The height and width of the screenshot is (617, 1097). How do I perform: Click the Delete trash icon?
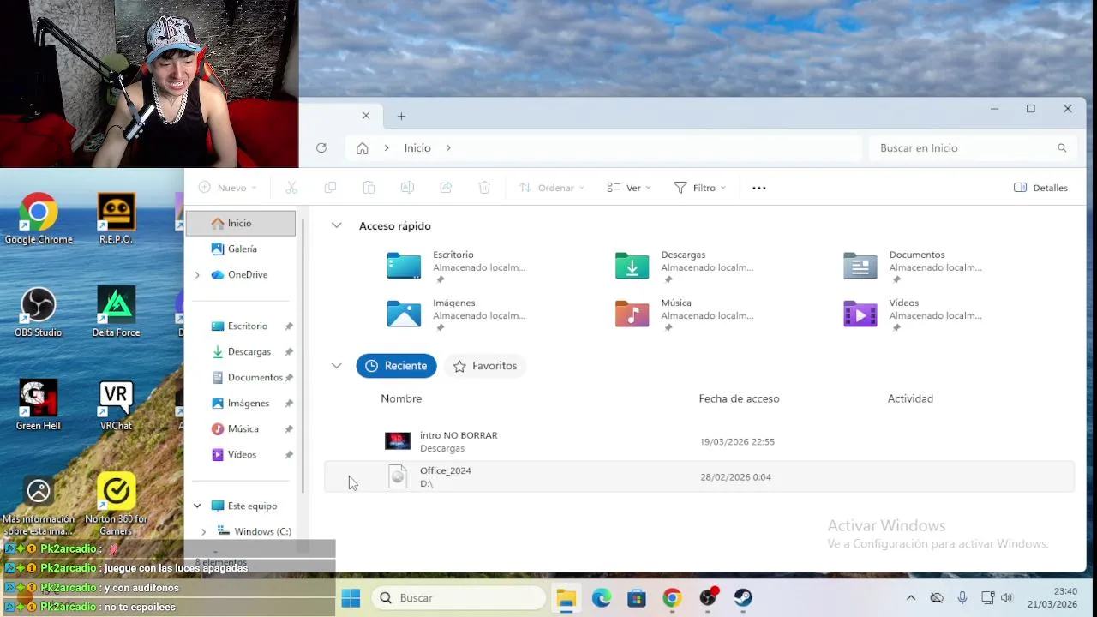click(x=484, y=188)
